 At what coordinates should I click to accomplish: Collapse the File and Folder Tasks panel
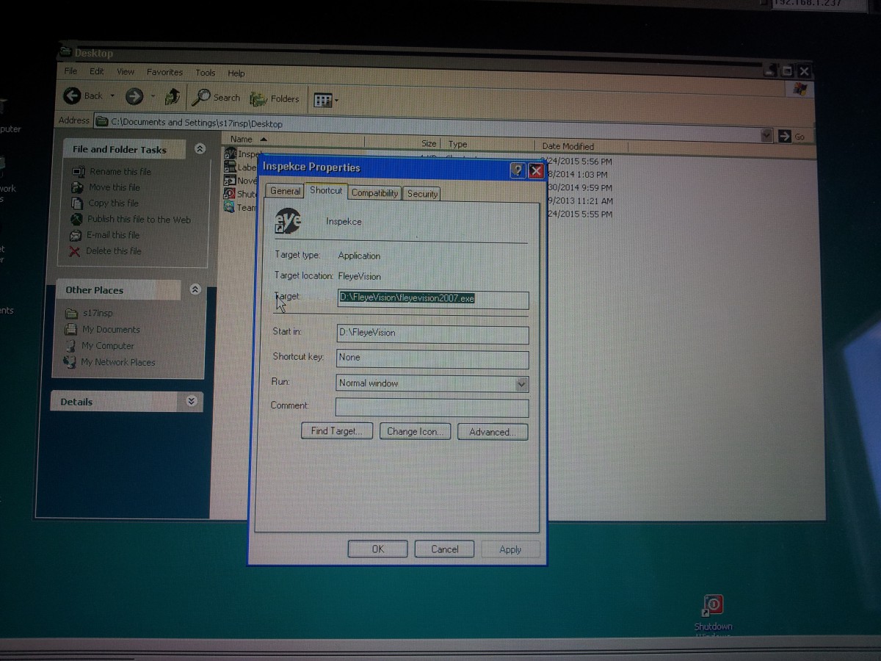[x=200, y=149]
